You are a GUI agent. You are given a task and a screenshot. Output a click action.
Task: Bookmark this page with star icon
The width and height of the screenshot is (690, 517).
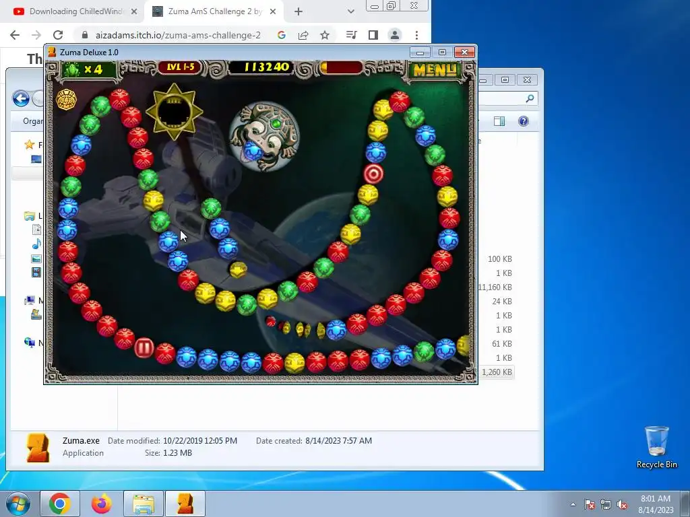coord(325,35)
